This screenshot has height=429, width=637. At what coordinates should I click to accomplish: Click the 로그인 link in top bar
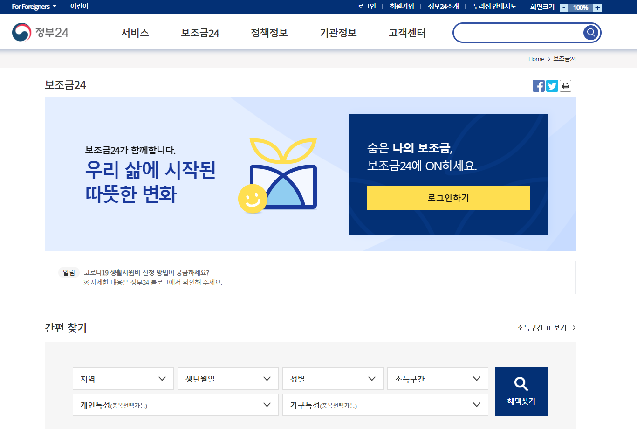tap(367, 7)
